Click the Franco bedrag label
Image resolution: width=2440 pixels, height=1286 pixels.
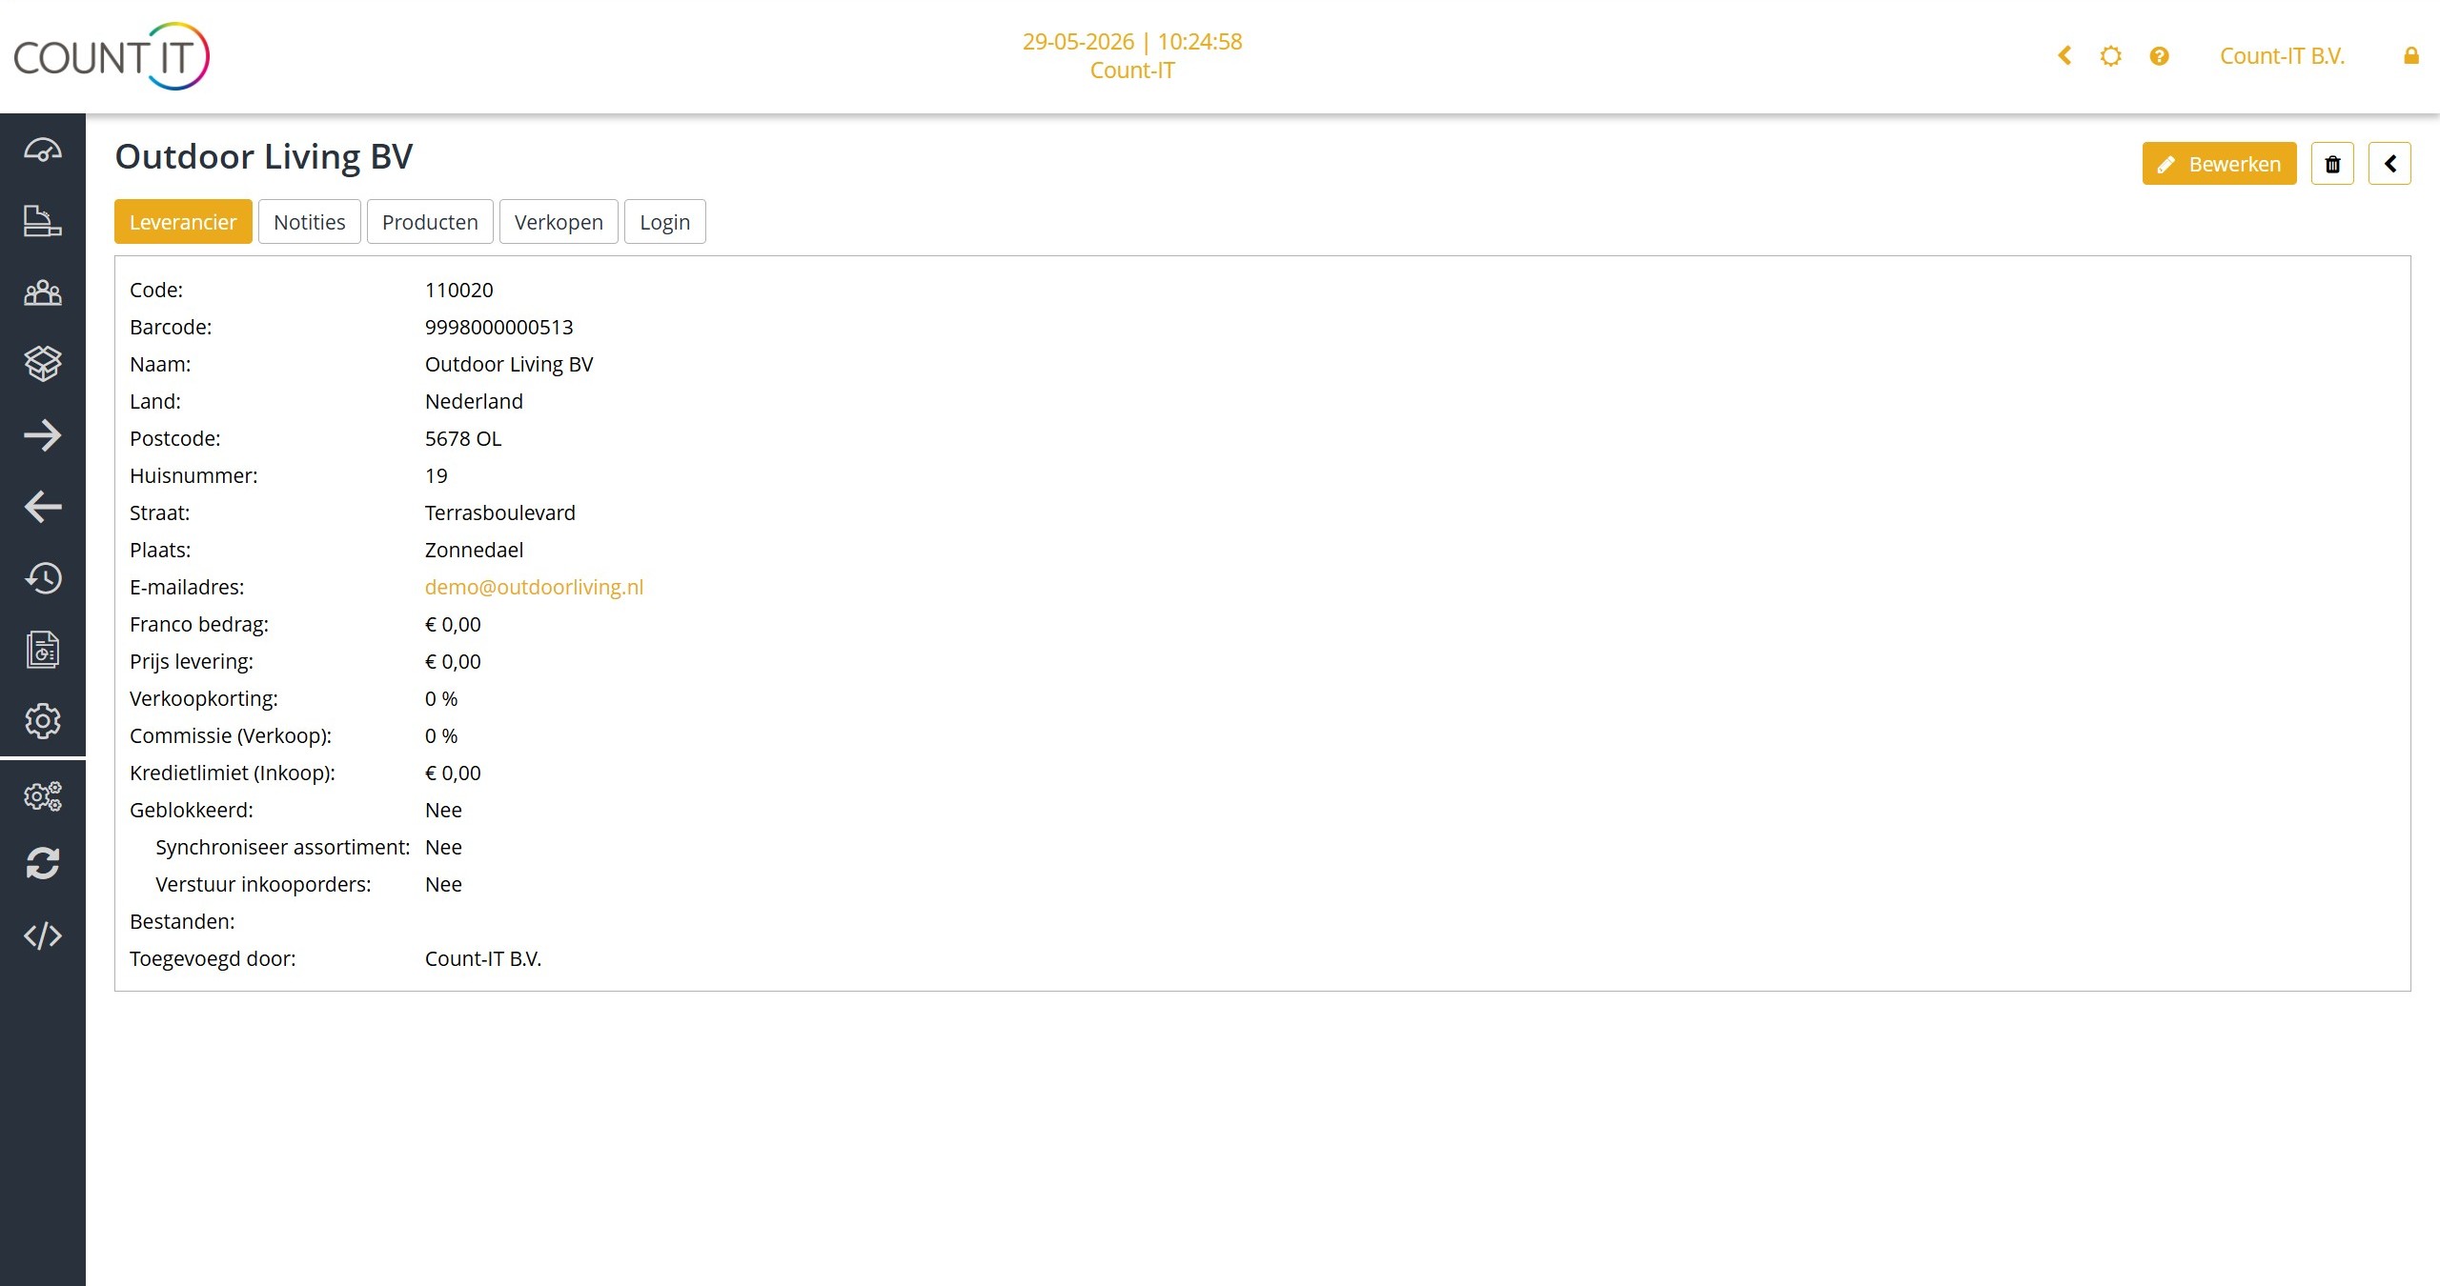pos(199,625)
